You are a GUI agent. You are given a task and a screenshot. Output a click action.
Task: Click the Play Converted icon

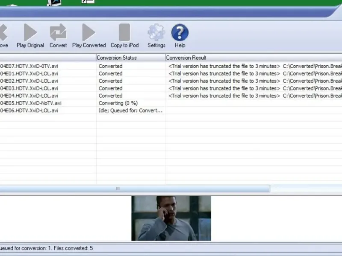tap(89, 32)
